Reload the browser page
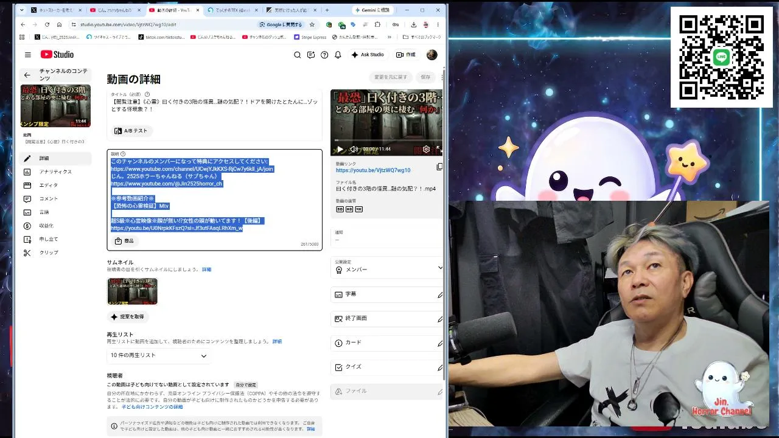 (47, 24)
